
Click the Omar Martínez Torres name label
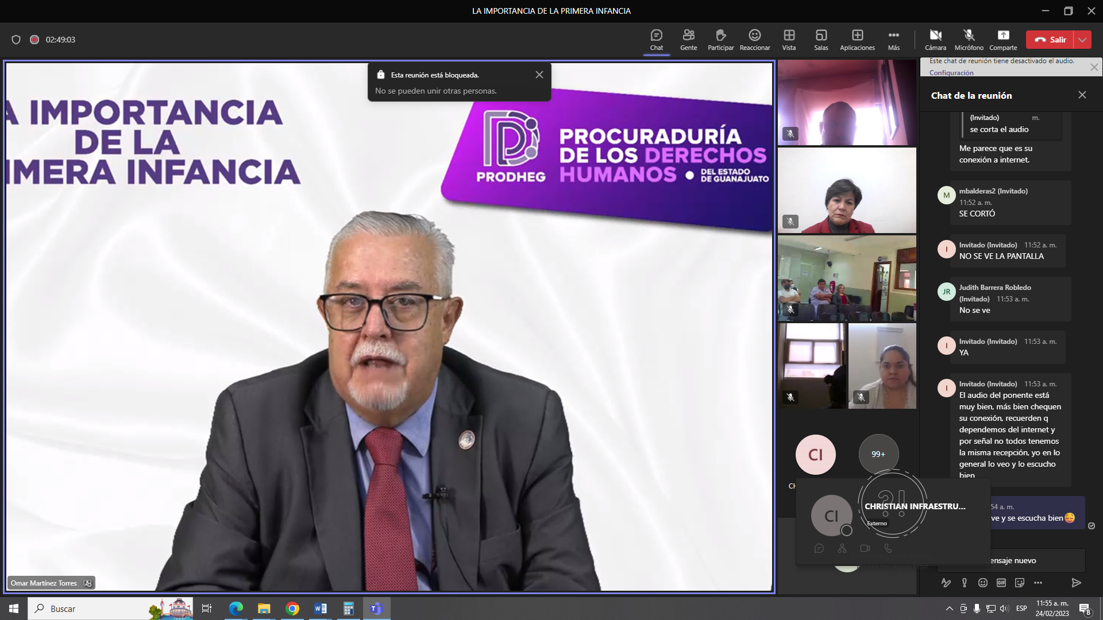tap(44, 583)
